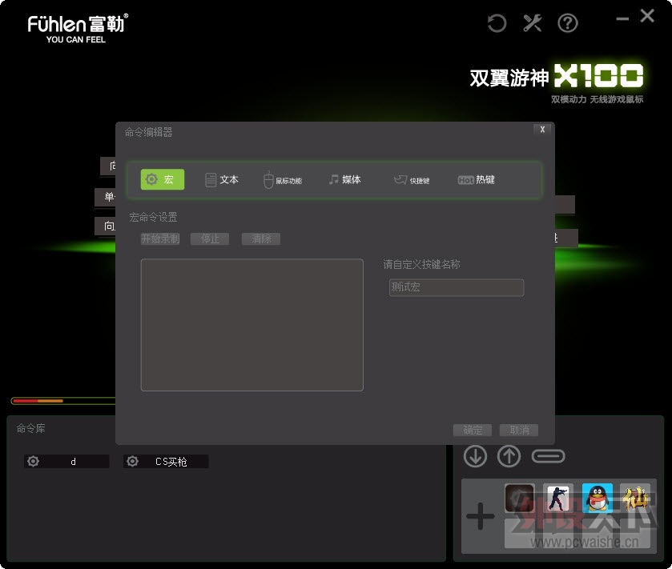Click the gear icon beside CS买枪 entry
The height and width of the screenshot is (569, 672).
(132, 461)
